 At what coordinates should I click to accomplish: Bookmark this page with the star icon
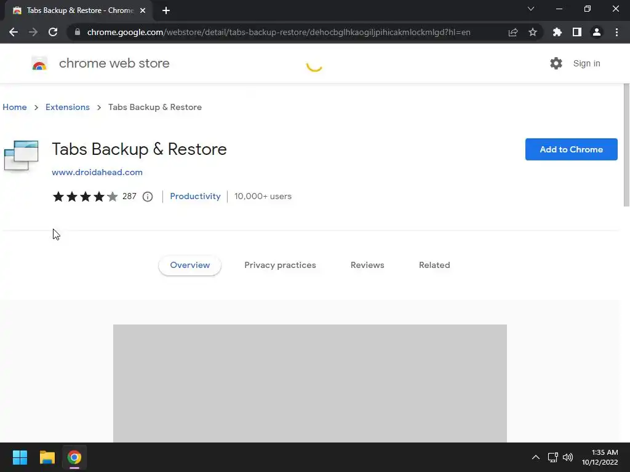click(x=533, y=32)
